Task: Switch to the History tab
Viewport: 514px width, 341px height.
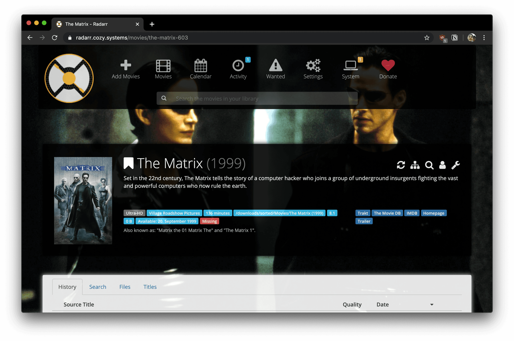Action: click(67, 287)
